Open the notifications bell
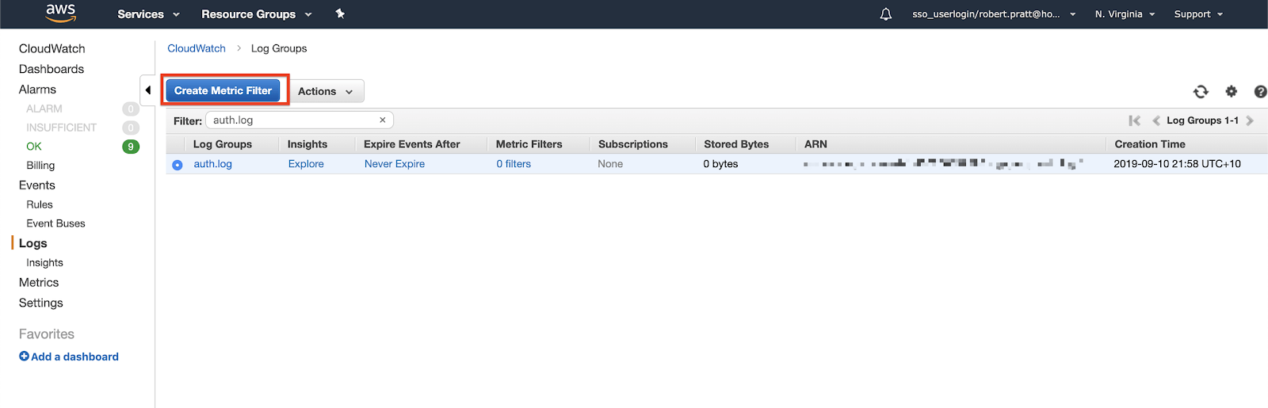This screenshot has width=1268, height=408. click(x=886, y=14)
